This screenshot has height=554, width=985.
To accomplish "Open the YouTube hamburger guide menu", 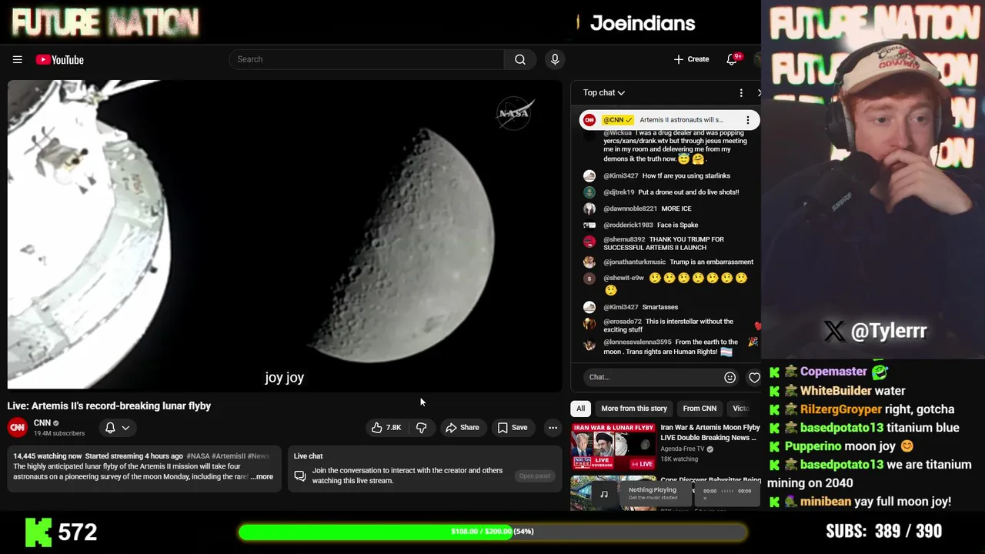I will pyautogui.click(x=17, y=59).
